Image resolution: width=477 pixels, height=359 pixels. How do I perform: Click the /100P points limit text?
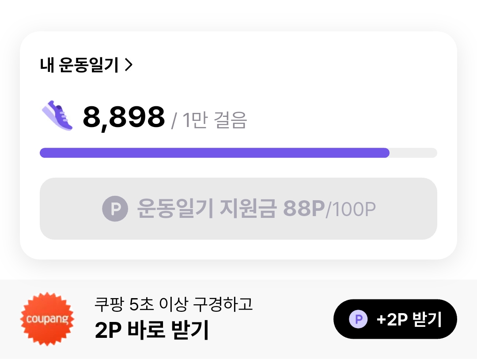click(351, 210)
